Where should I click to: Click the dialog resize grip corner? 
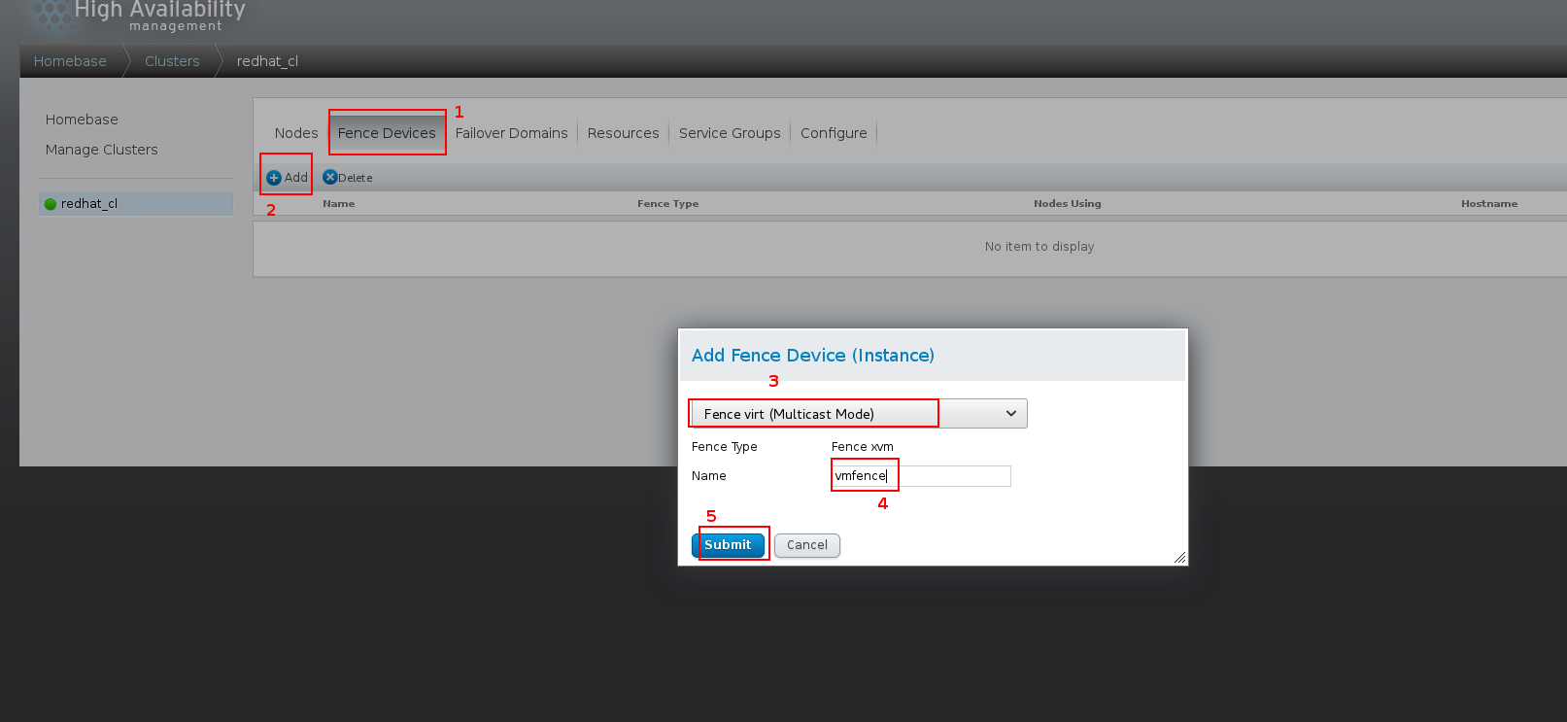click(x=1179, y=557)
